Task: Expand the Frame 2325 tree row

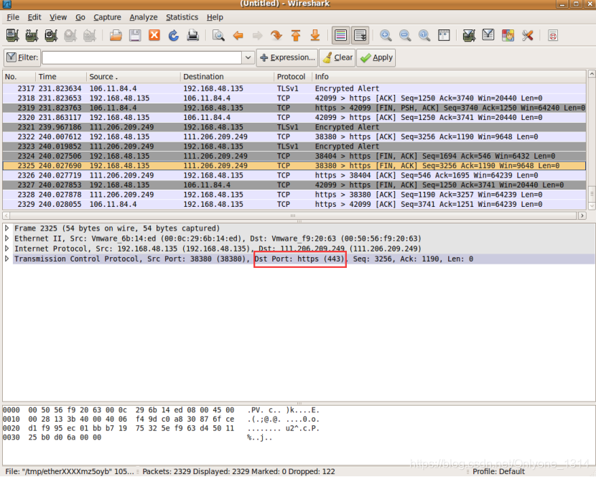Action: [x=7, y=228]
